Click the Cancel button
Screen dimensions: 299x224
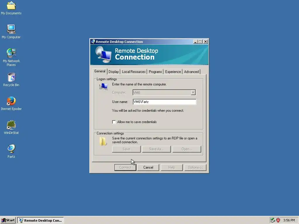(x=148, y=167)
